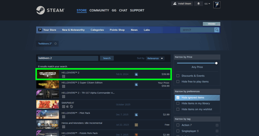Open the notifications bell
Viewport: 259px width, 136px height.
199,4
